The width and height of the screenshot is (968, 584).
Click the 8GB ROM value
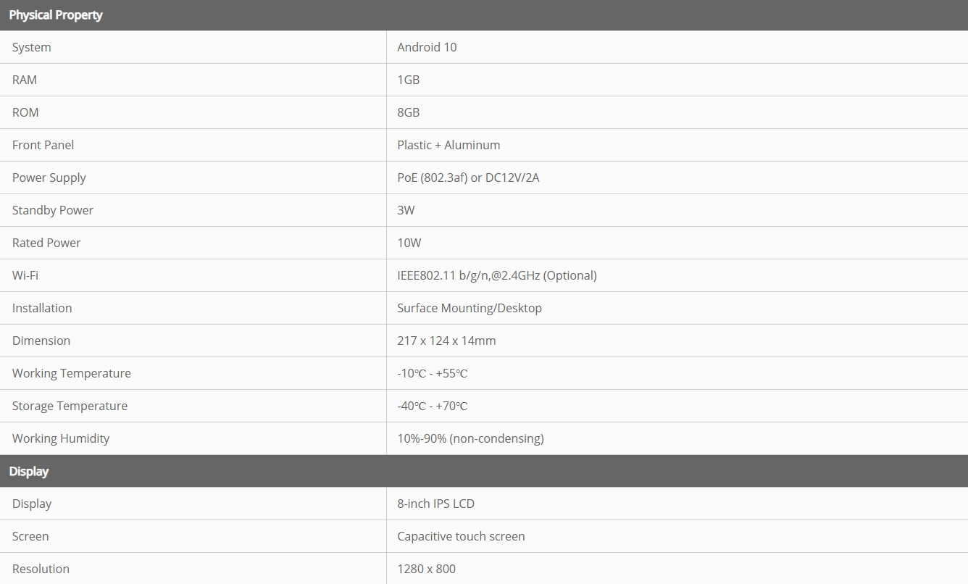click(408, 112)
